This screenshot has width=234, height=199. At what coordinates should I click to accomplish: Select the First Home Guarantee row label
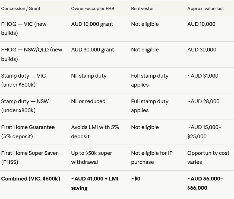click(x=28, y=132)
